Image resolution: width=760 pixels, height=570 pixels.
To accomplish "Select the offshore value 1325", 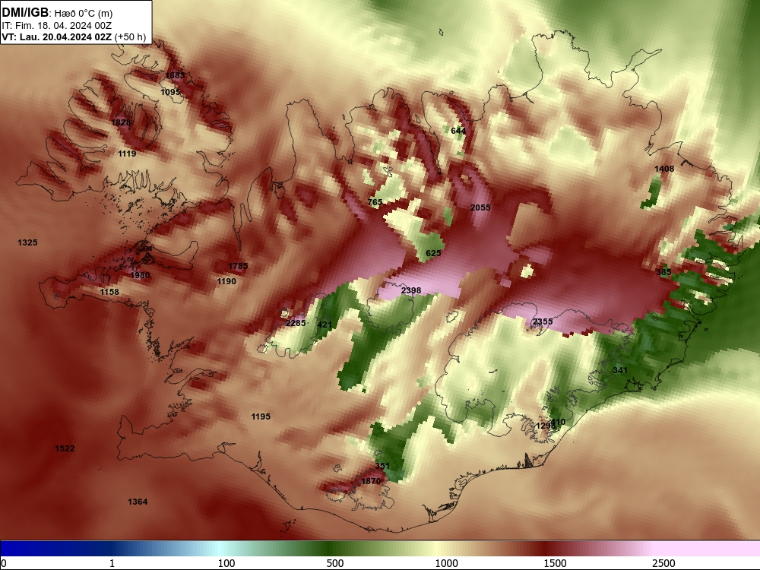I will [27, 242].
